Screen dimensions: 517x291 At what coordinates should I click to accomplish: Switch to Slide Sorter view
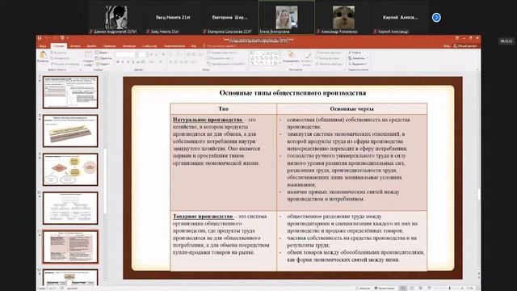click(x=412, y=289)
